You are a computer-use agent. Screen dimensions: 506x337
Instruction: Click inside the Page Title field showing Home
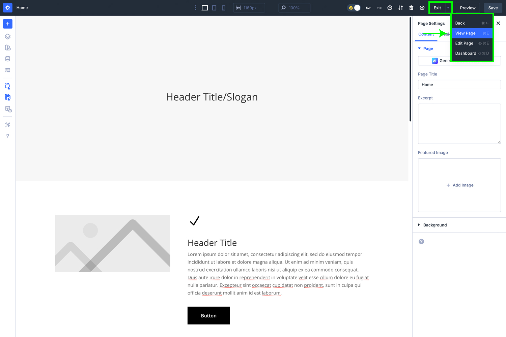[459, 84]
